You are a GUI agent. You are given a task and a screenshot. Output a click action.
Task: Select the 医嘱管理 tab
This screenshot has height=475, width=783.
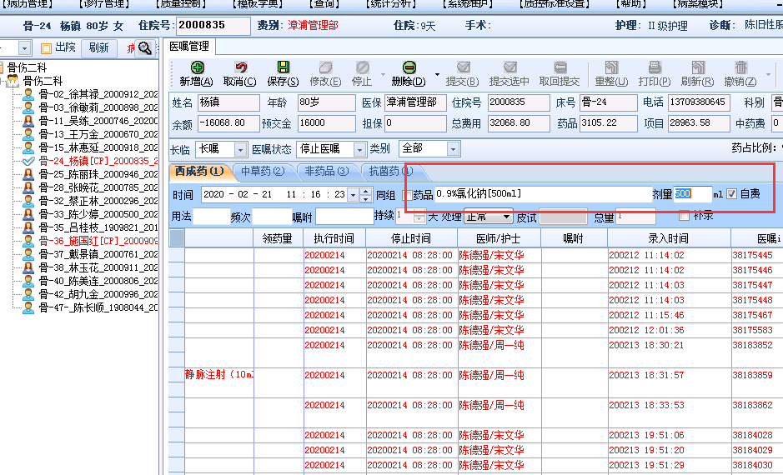tap(188, 47)
